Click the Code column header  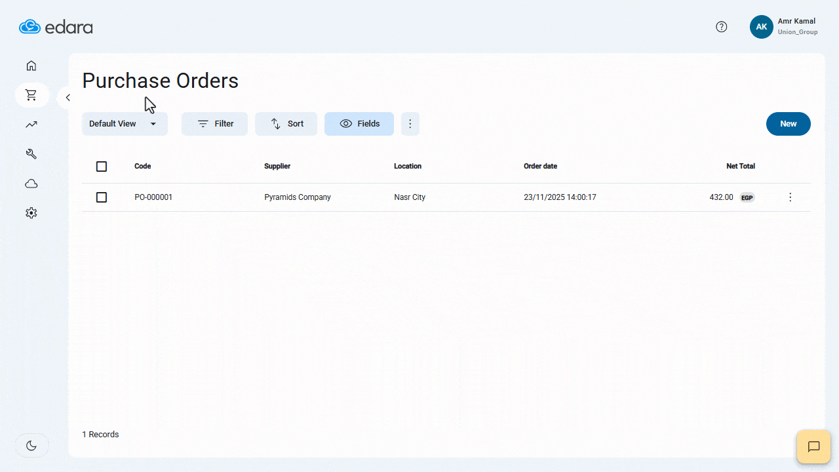click(143, 167)
